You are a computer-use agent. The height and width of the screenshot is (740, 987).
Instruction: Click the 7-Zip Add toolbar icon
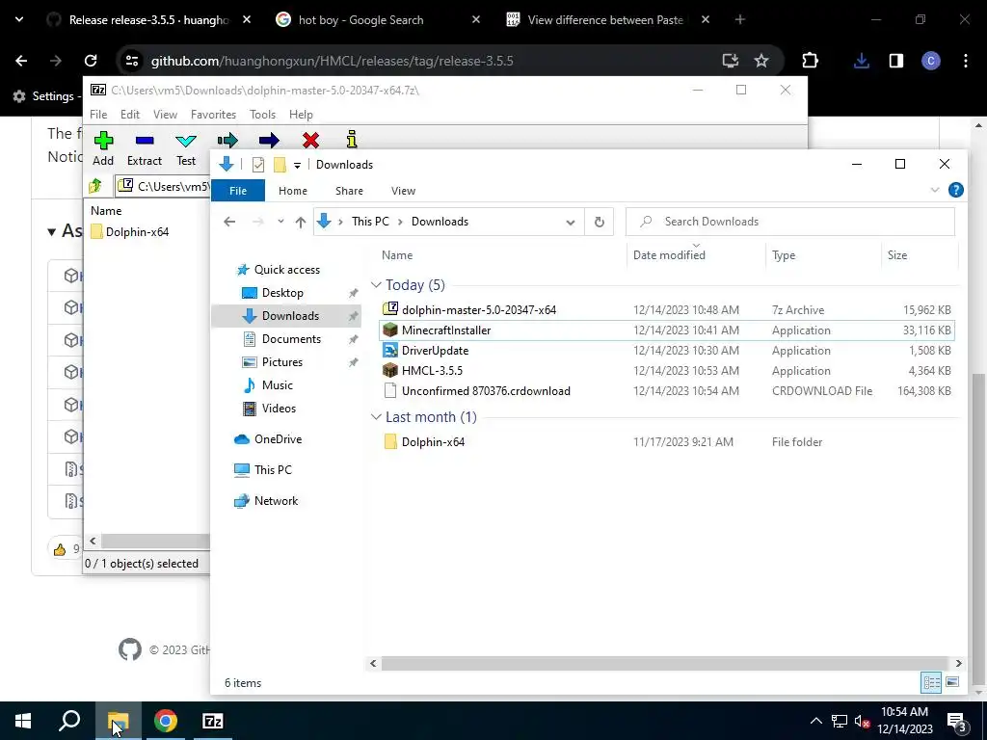tap(103, 141)
